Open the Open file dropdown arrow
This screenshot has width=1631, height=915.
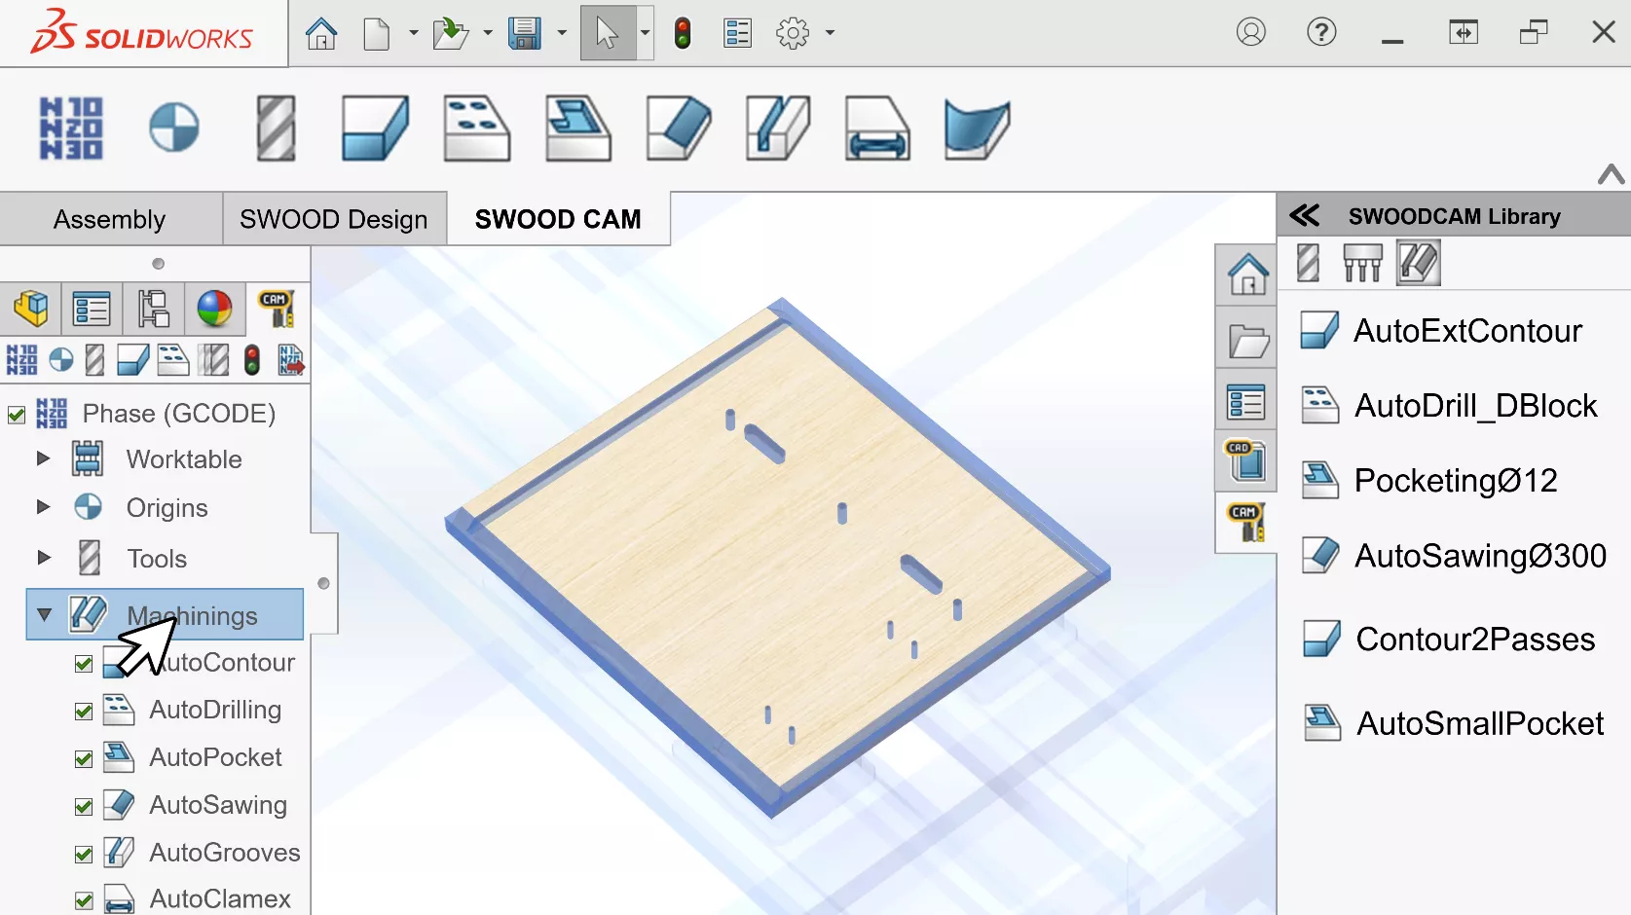coord(487,33)
